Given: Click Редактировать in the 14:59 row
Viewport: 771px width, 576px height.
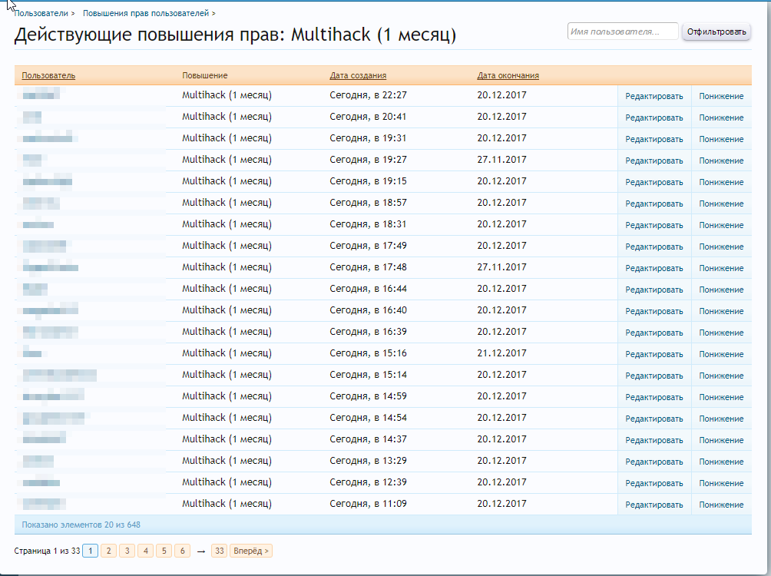Looking at the screenshot, I should (654, 398).
